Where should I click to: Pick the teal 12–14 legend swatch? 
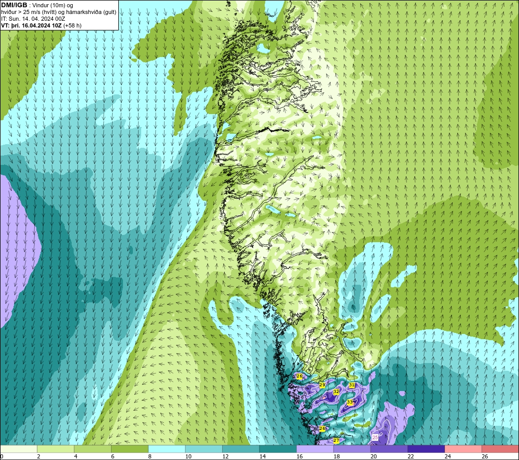(x=241, y=449)
